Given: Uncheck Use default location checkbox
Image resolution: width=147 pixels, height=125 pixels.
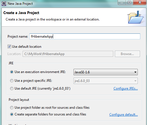Looking at the screenshot, I should [x=9, y=47].
